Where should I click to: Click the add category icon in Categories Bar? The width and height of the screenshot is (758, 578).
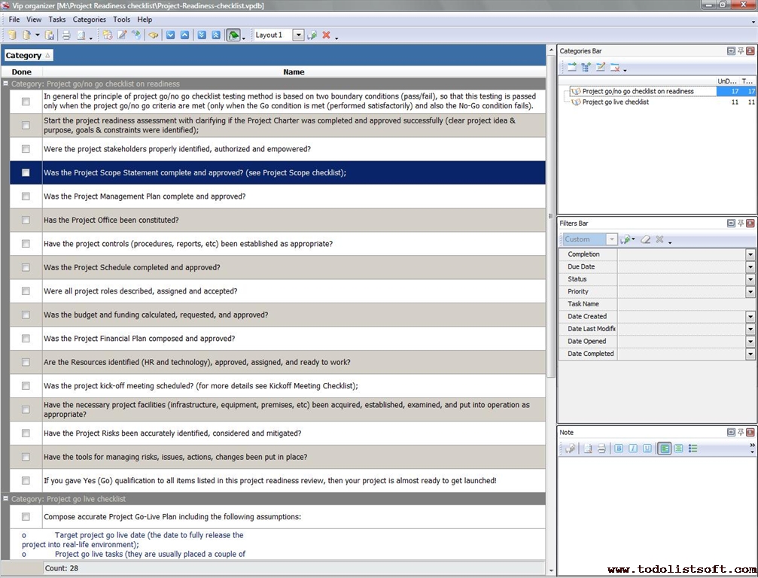point(572,68)
